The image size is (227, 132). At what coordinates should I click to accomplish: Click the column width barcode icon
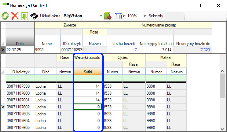click(118, 16)
